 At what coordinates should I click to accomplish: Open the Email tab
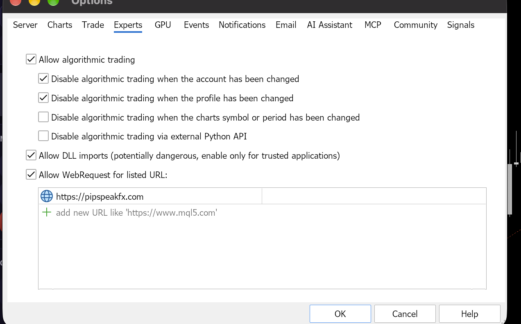(286, 25)
